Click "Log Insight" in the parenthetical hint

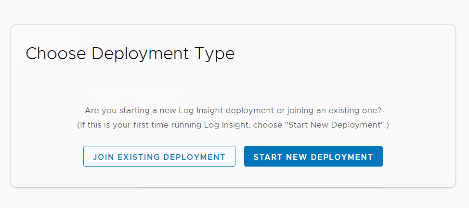(226, 125)
